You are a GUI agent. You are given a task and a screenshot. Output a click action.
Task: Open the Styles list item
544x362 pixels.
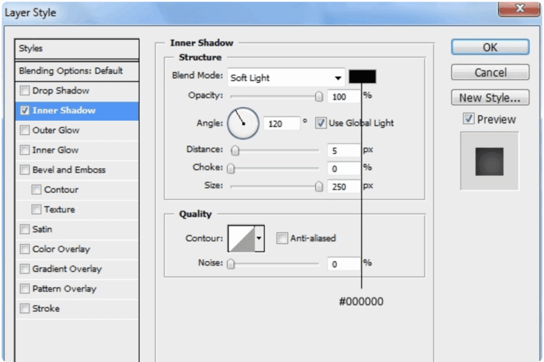point(78,48)
